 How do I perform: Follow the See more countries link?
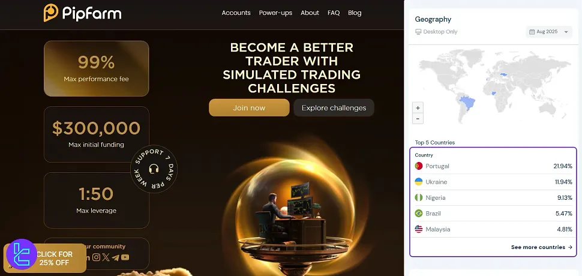542,247
